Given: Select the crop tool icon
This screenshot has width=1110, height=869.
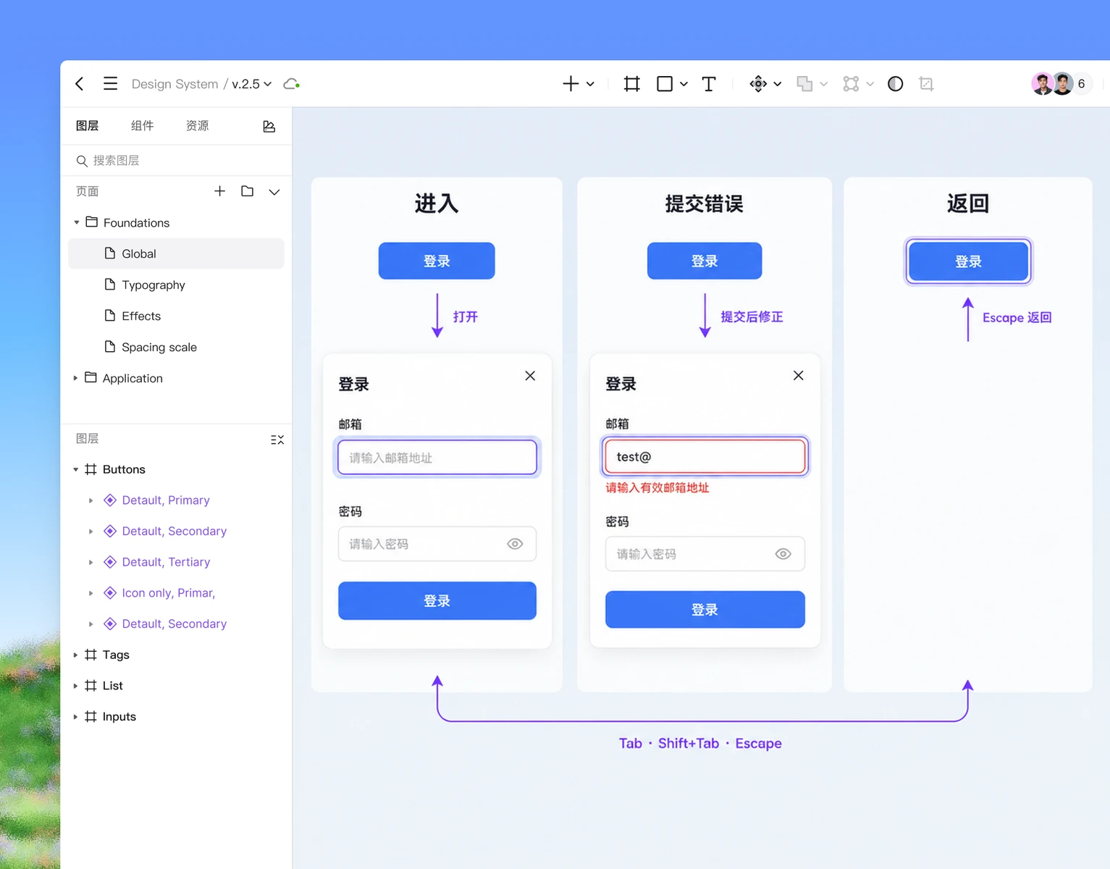Looking at the screenshot, I should [x=926, y=84].
